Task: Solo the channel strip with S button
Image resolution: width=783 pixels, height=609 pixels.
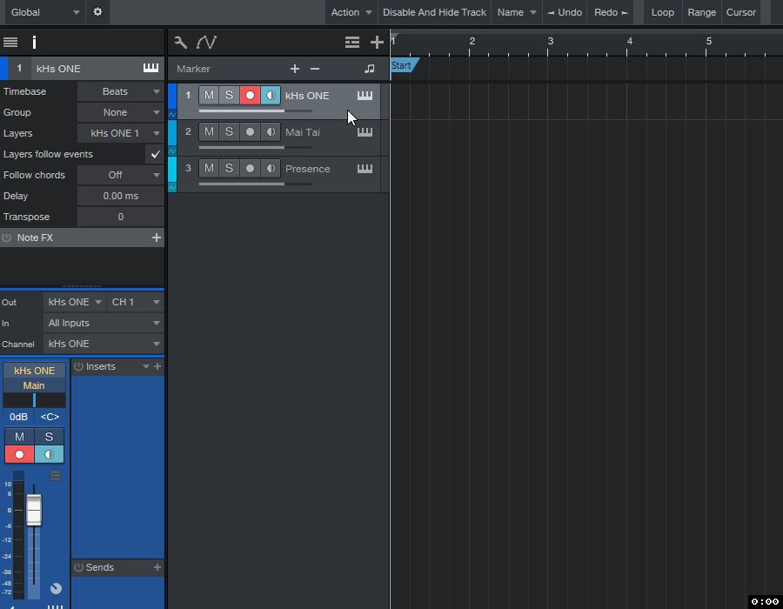Action: coord(49,437)
